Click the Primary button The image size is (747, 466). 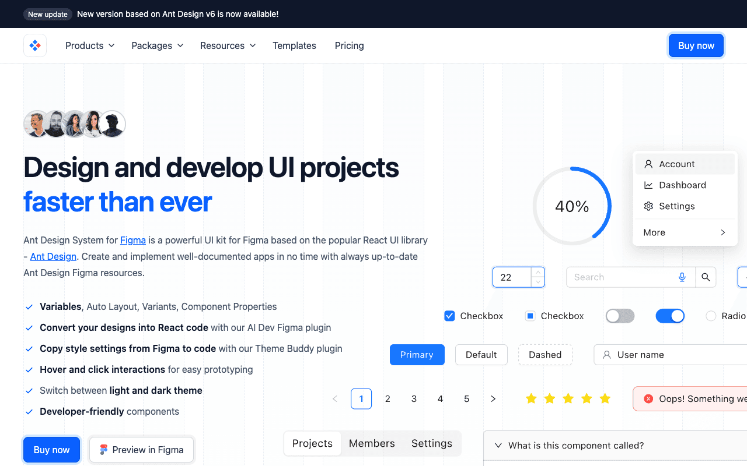pos(417,355)
